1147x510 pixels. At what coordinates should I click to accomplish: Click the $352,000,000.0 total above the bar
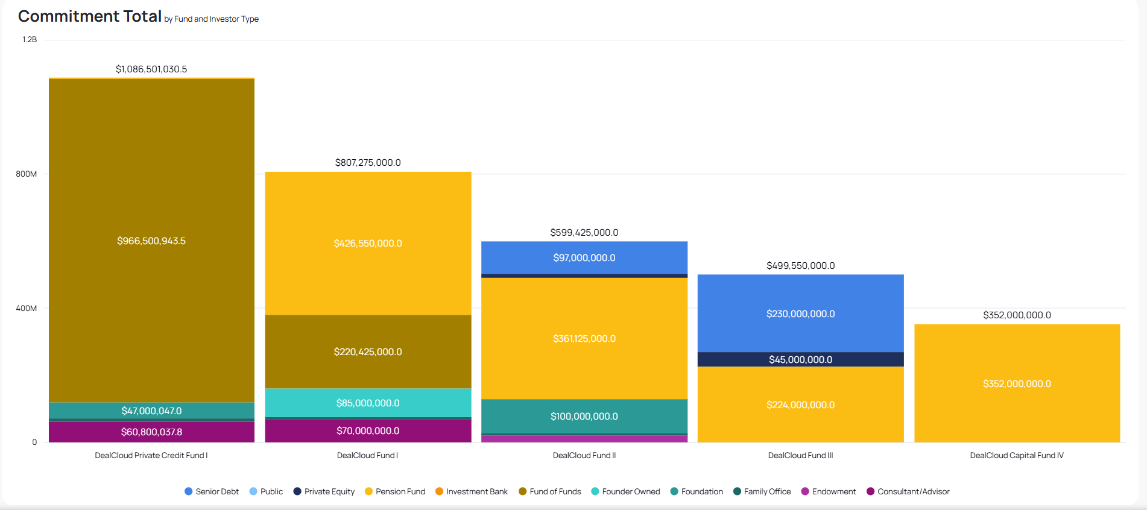pyautogui.click(x=1017, y=315)
